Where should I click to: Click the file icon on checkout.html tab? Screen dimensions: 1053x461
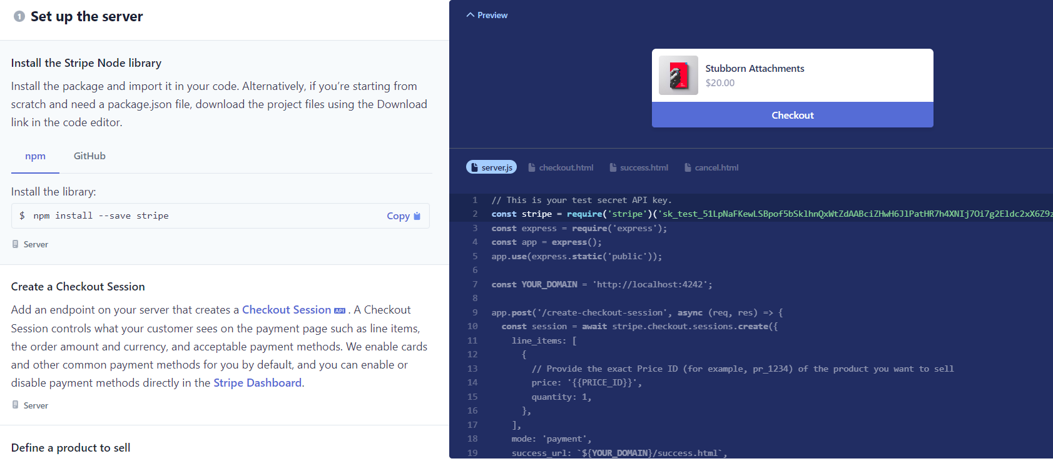pyautogui.click(x=532, y=167)
